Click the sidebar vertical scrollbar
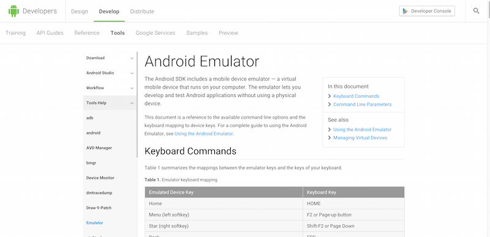 137,104
